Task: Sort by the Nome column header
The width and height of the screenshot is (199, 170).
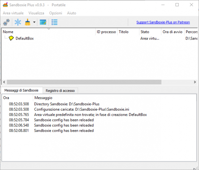Action: pos(48,32)
